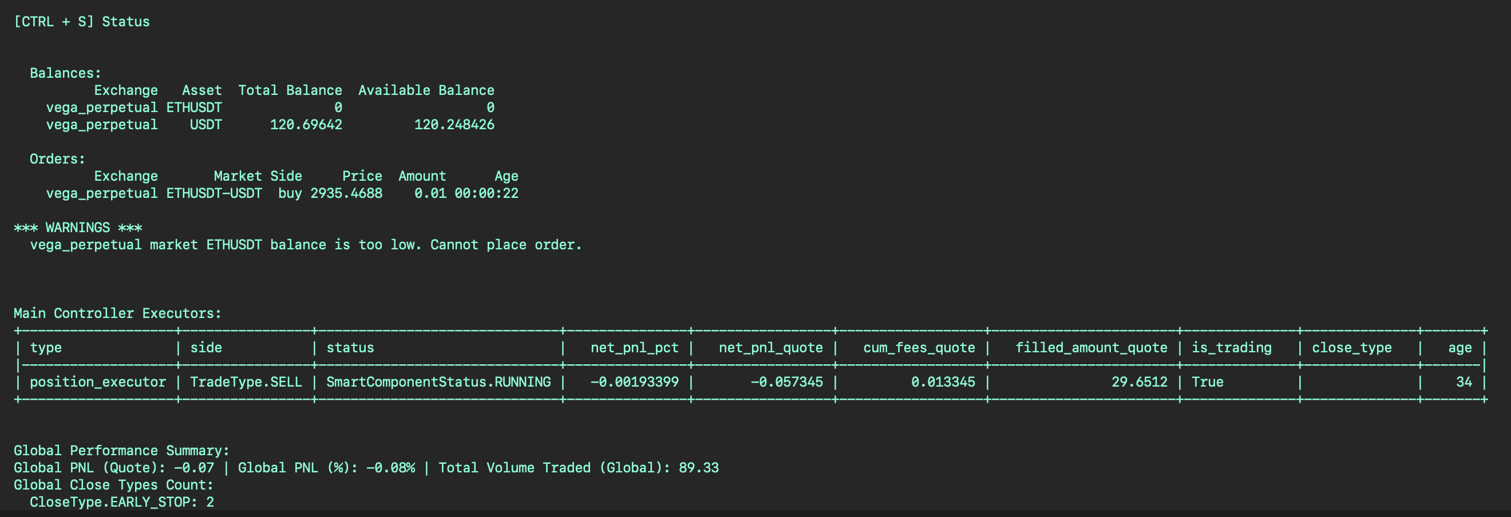Click the CloseType.EARLY_STOP count line
This screenshot has height=517, width=1511.
pos(121,502)
